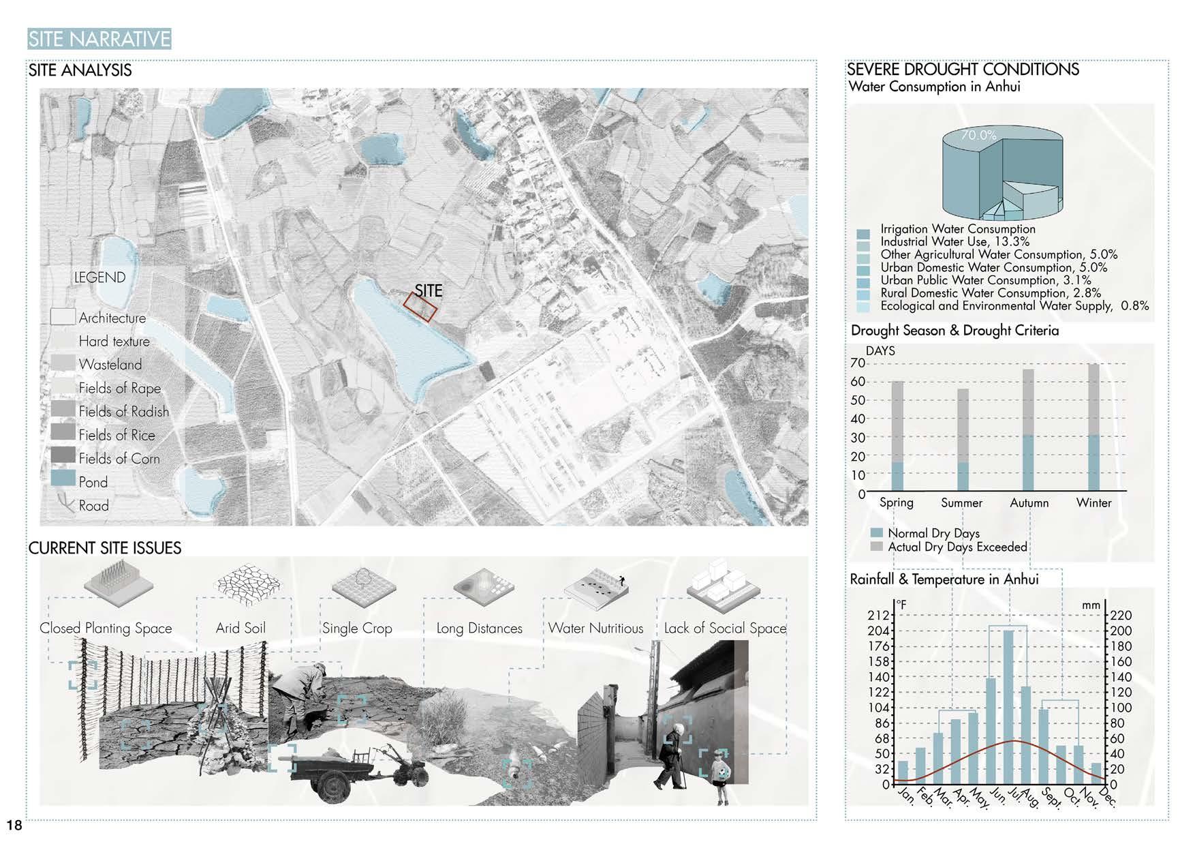Click the Jul. rainfall bar
The height and width of the screenshot is (846, 1195).
(x=1008, y=707)
